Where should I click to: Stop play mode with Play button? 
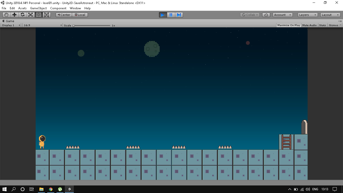tap(163, 15)
